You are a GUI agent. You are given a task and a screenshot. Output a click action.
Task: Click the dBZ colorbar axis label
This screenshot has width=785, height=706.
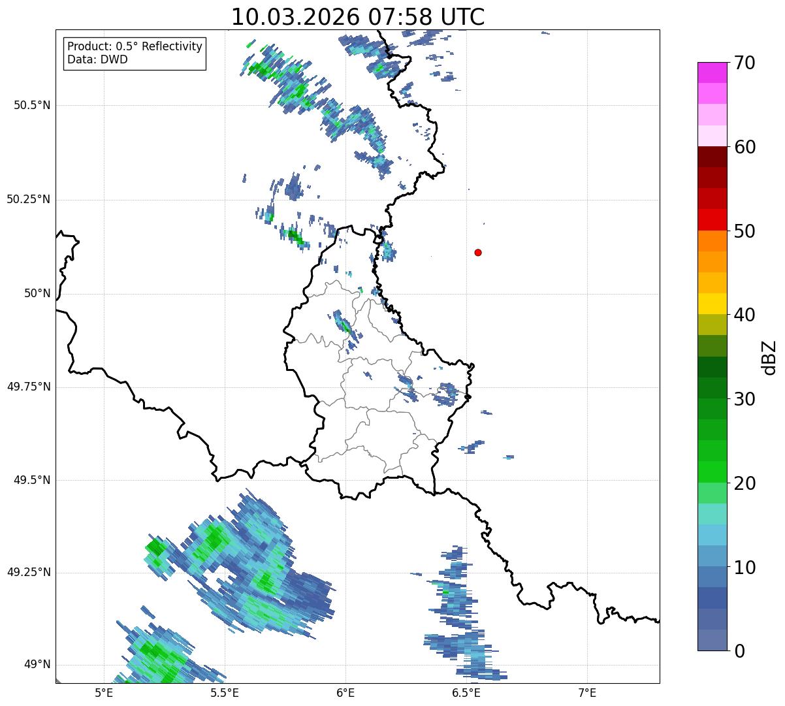770,357
